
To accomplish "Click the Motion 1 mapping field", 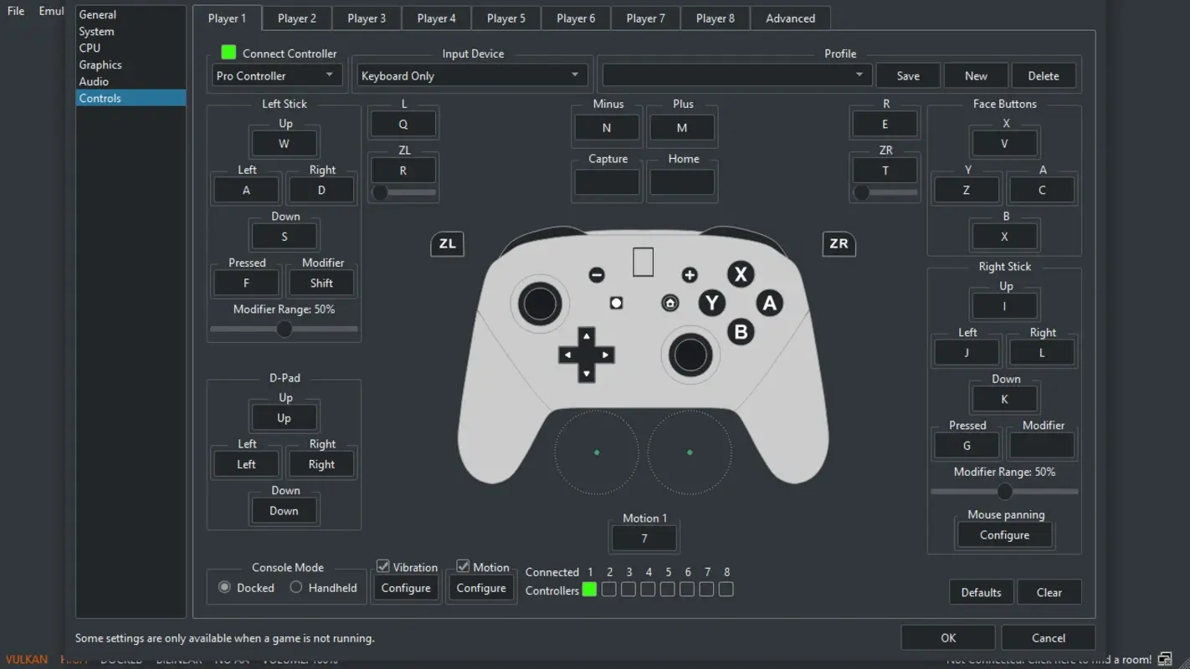I will click(644, 538).
